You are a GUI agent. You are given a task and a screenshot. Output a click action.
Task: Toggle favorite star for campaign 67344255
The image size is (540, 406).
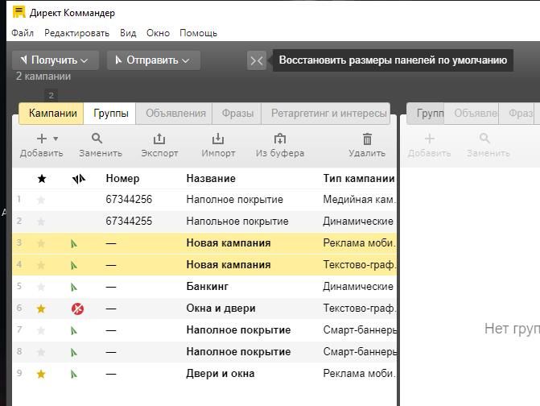(x=41, y=222)
